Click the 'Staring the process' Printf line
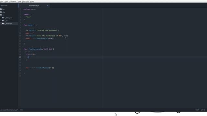The height and width of the screenshot is (116, 207). point(42,30)
